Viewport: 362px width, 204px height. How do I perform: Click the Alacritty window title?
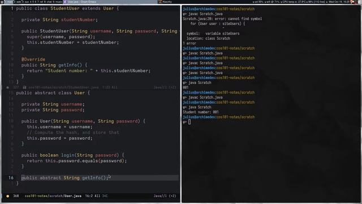[167, 2]
